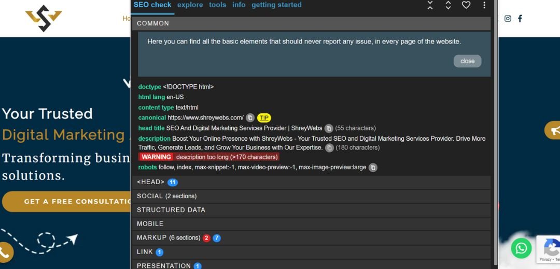Click Get a Free Consultation button
The width and height of the screenshot is (560, 269).
coord(66,201)
